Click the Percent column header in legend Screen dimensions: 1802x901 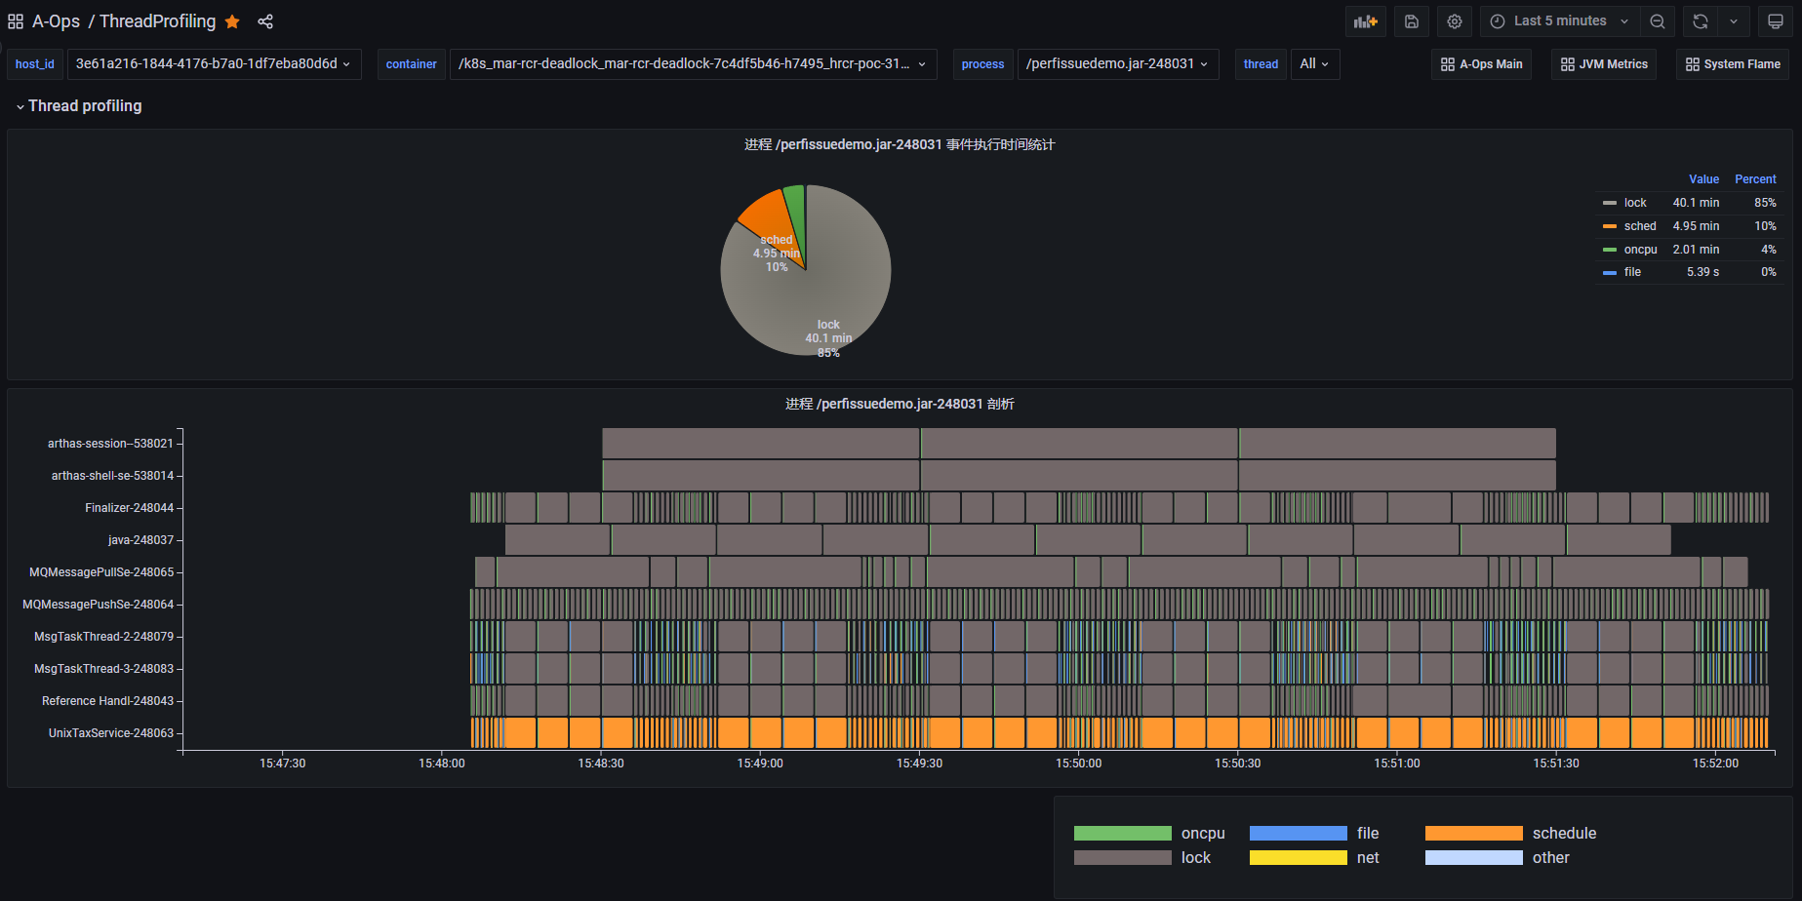1754,179
